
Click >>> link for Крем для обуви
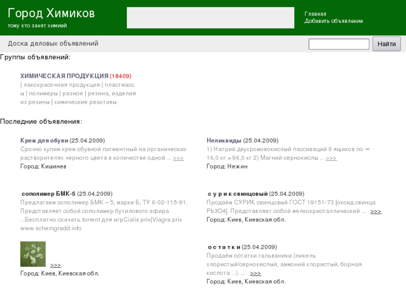178,158
